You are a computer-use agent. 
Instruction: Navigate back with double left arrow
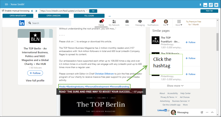(x=32, y=11)
